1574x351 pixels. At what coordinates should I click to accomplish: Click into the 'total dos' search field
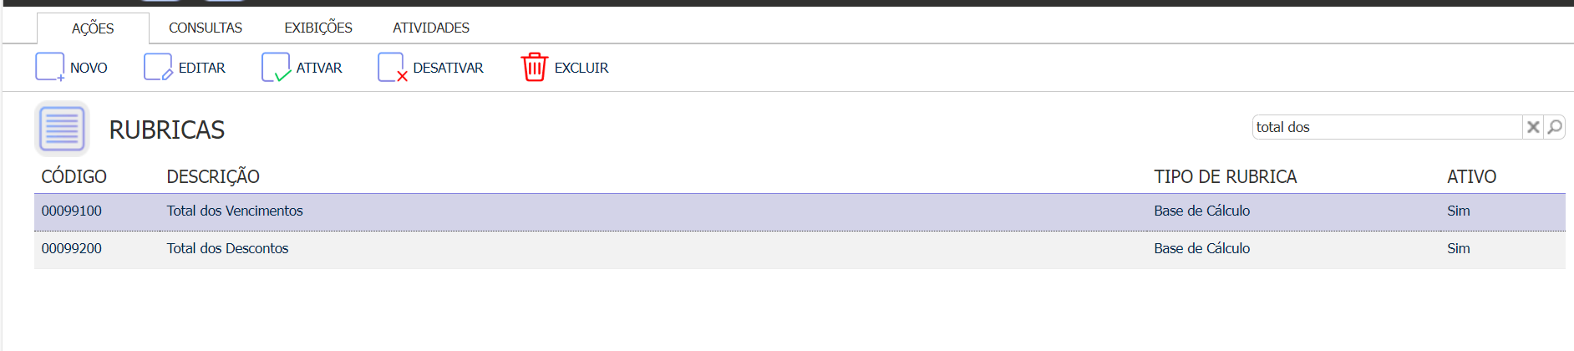(x=1387, y=127)
